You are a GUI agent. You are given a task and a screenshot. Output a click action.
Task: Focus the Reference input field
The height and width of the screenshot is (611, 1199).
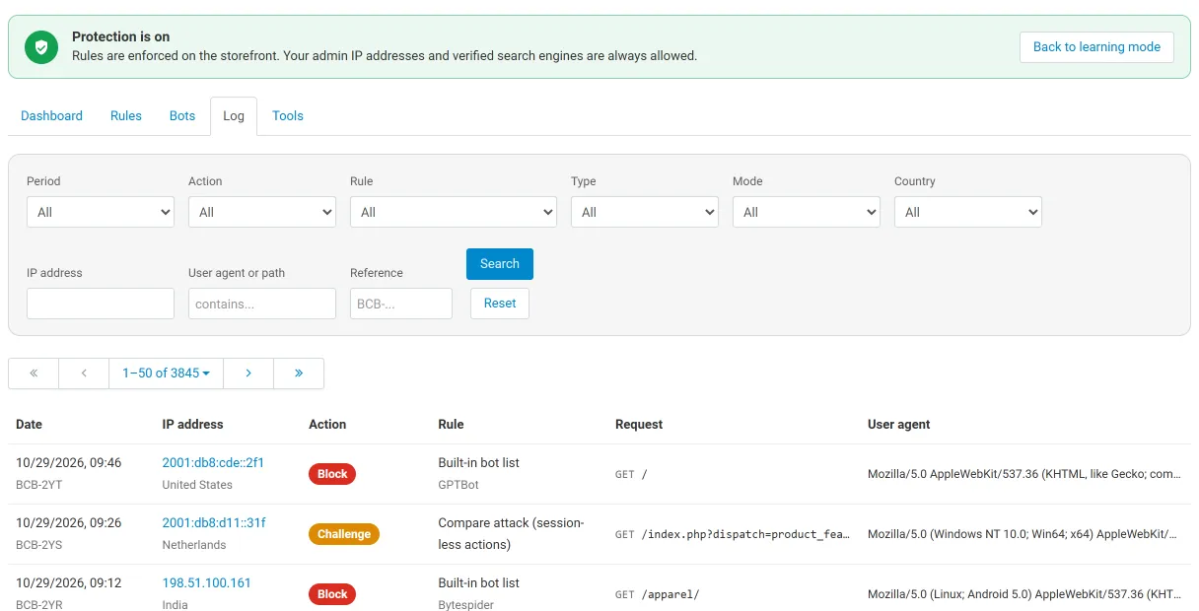(401, 304)
